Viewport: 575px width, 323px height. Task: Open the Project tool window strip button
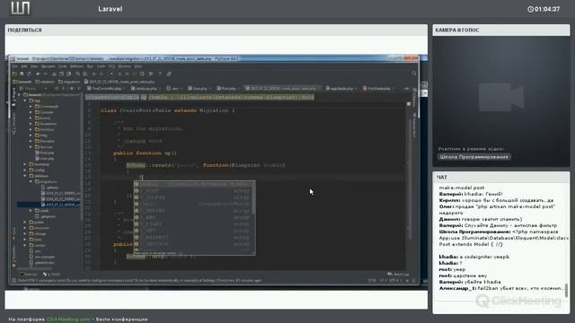[13, 98]
